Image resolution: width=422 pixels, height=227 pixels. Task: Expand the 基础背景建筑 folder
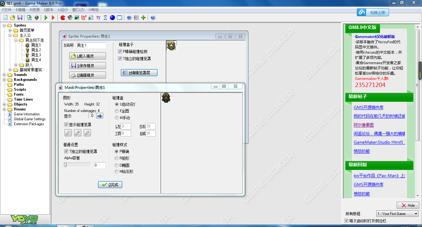(10, 70)
